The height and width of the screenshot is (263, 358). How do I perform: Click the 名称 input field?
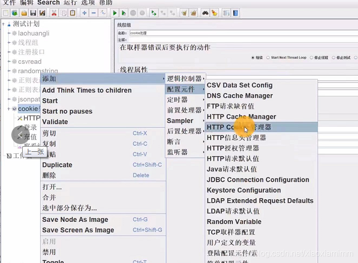coord(244,33)
